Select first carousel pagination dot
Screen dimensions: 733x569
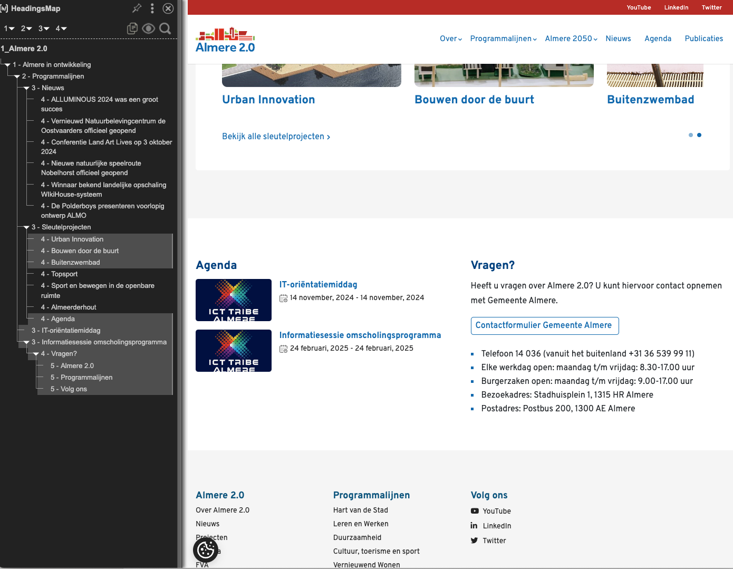691,135
